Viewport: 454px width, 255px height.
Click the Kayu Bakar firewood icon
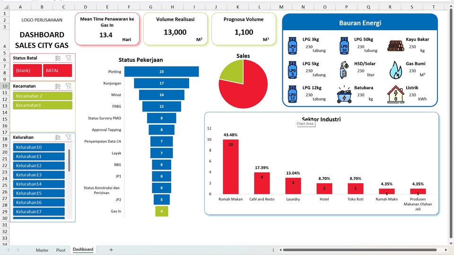click(395, 46)
